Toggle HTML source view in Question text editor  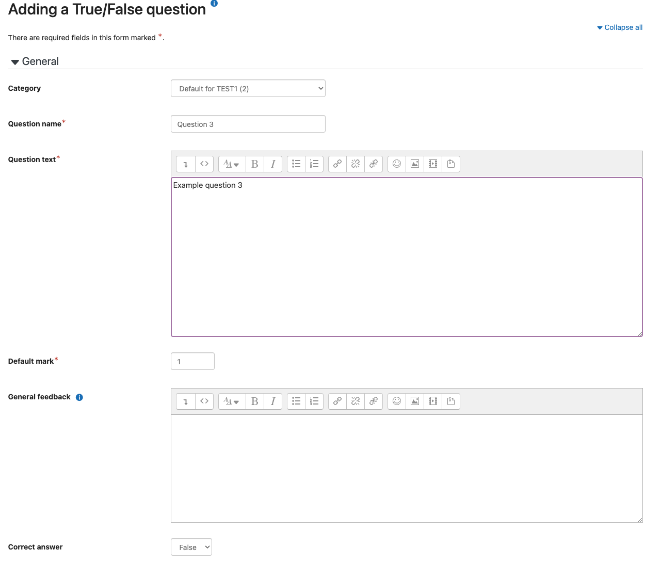(x=204, y=164)
